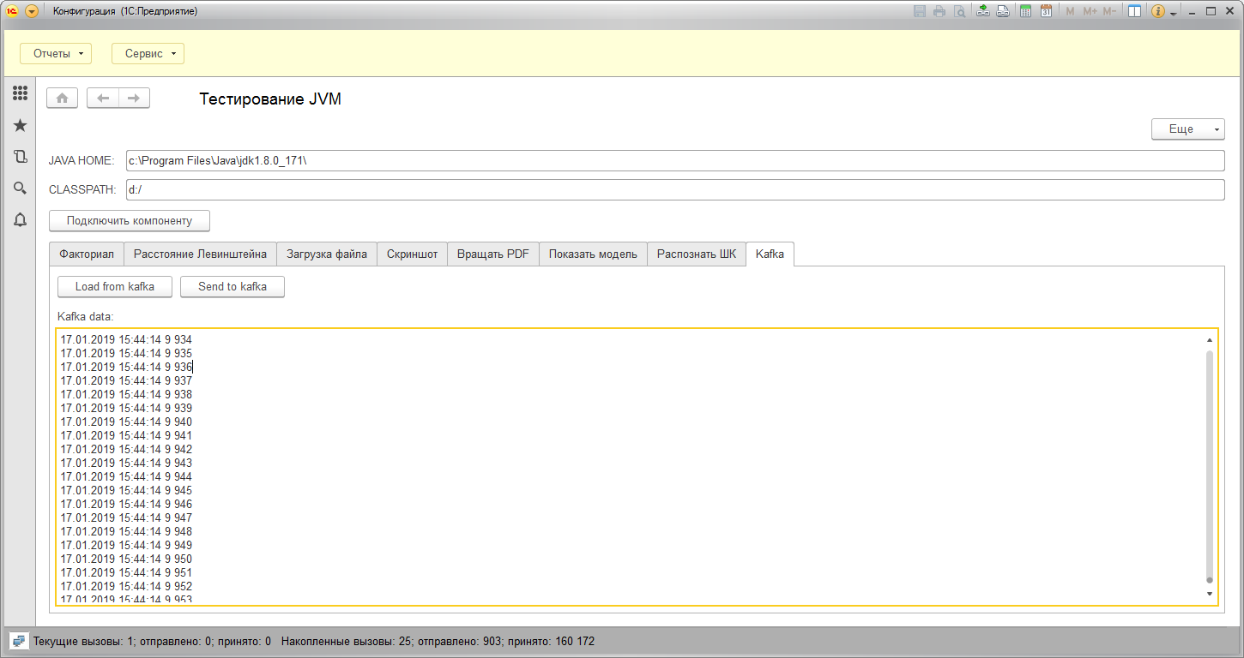
Task: Click into the JAVA HOME input field
Action: (675, 161)
